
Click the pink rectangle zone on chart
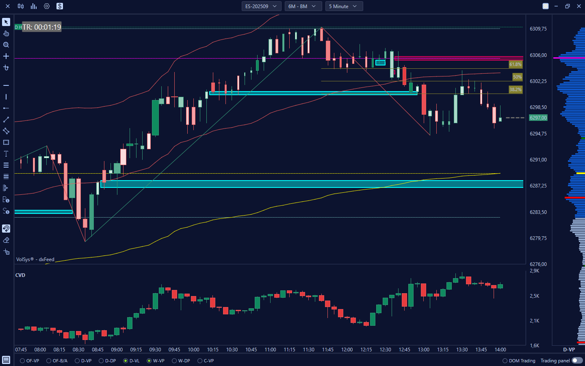point(458,59)
